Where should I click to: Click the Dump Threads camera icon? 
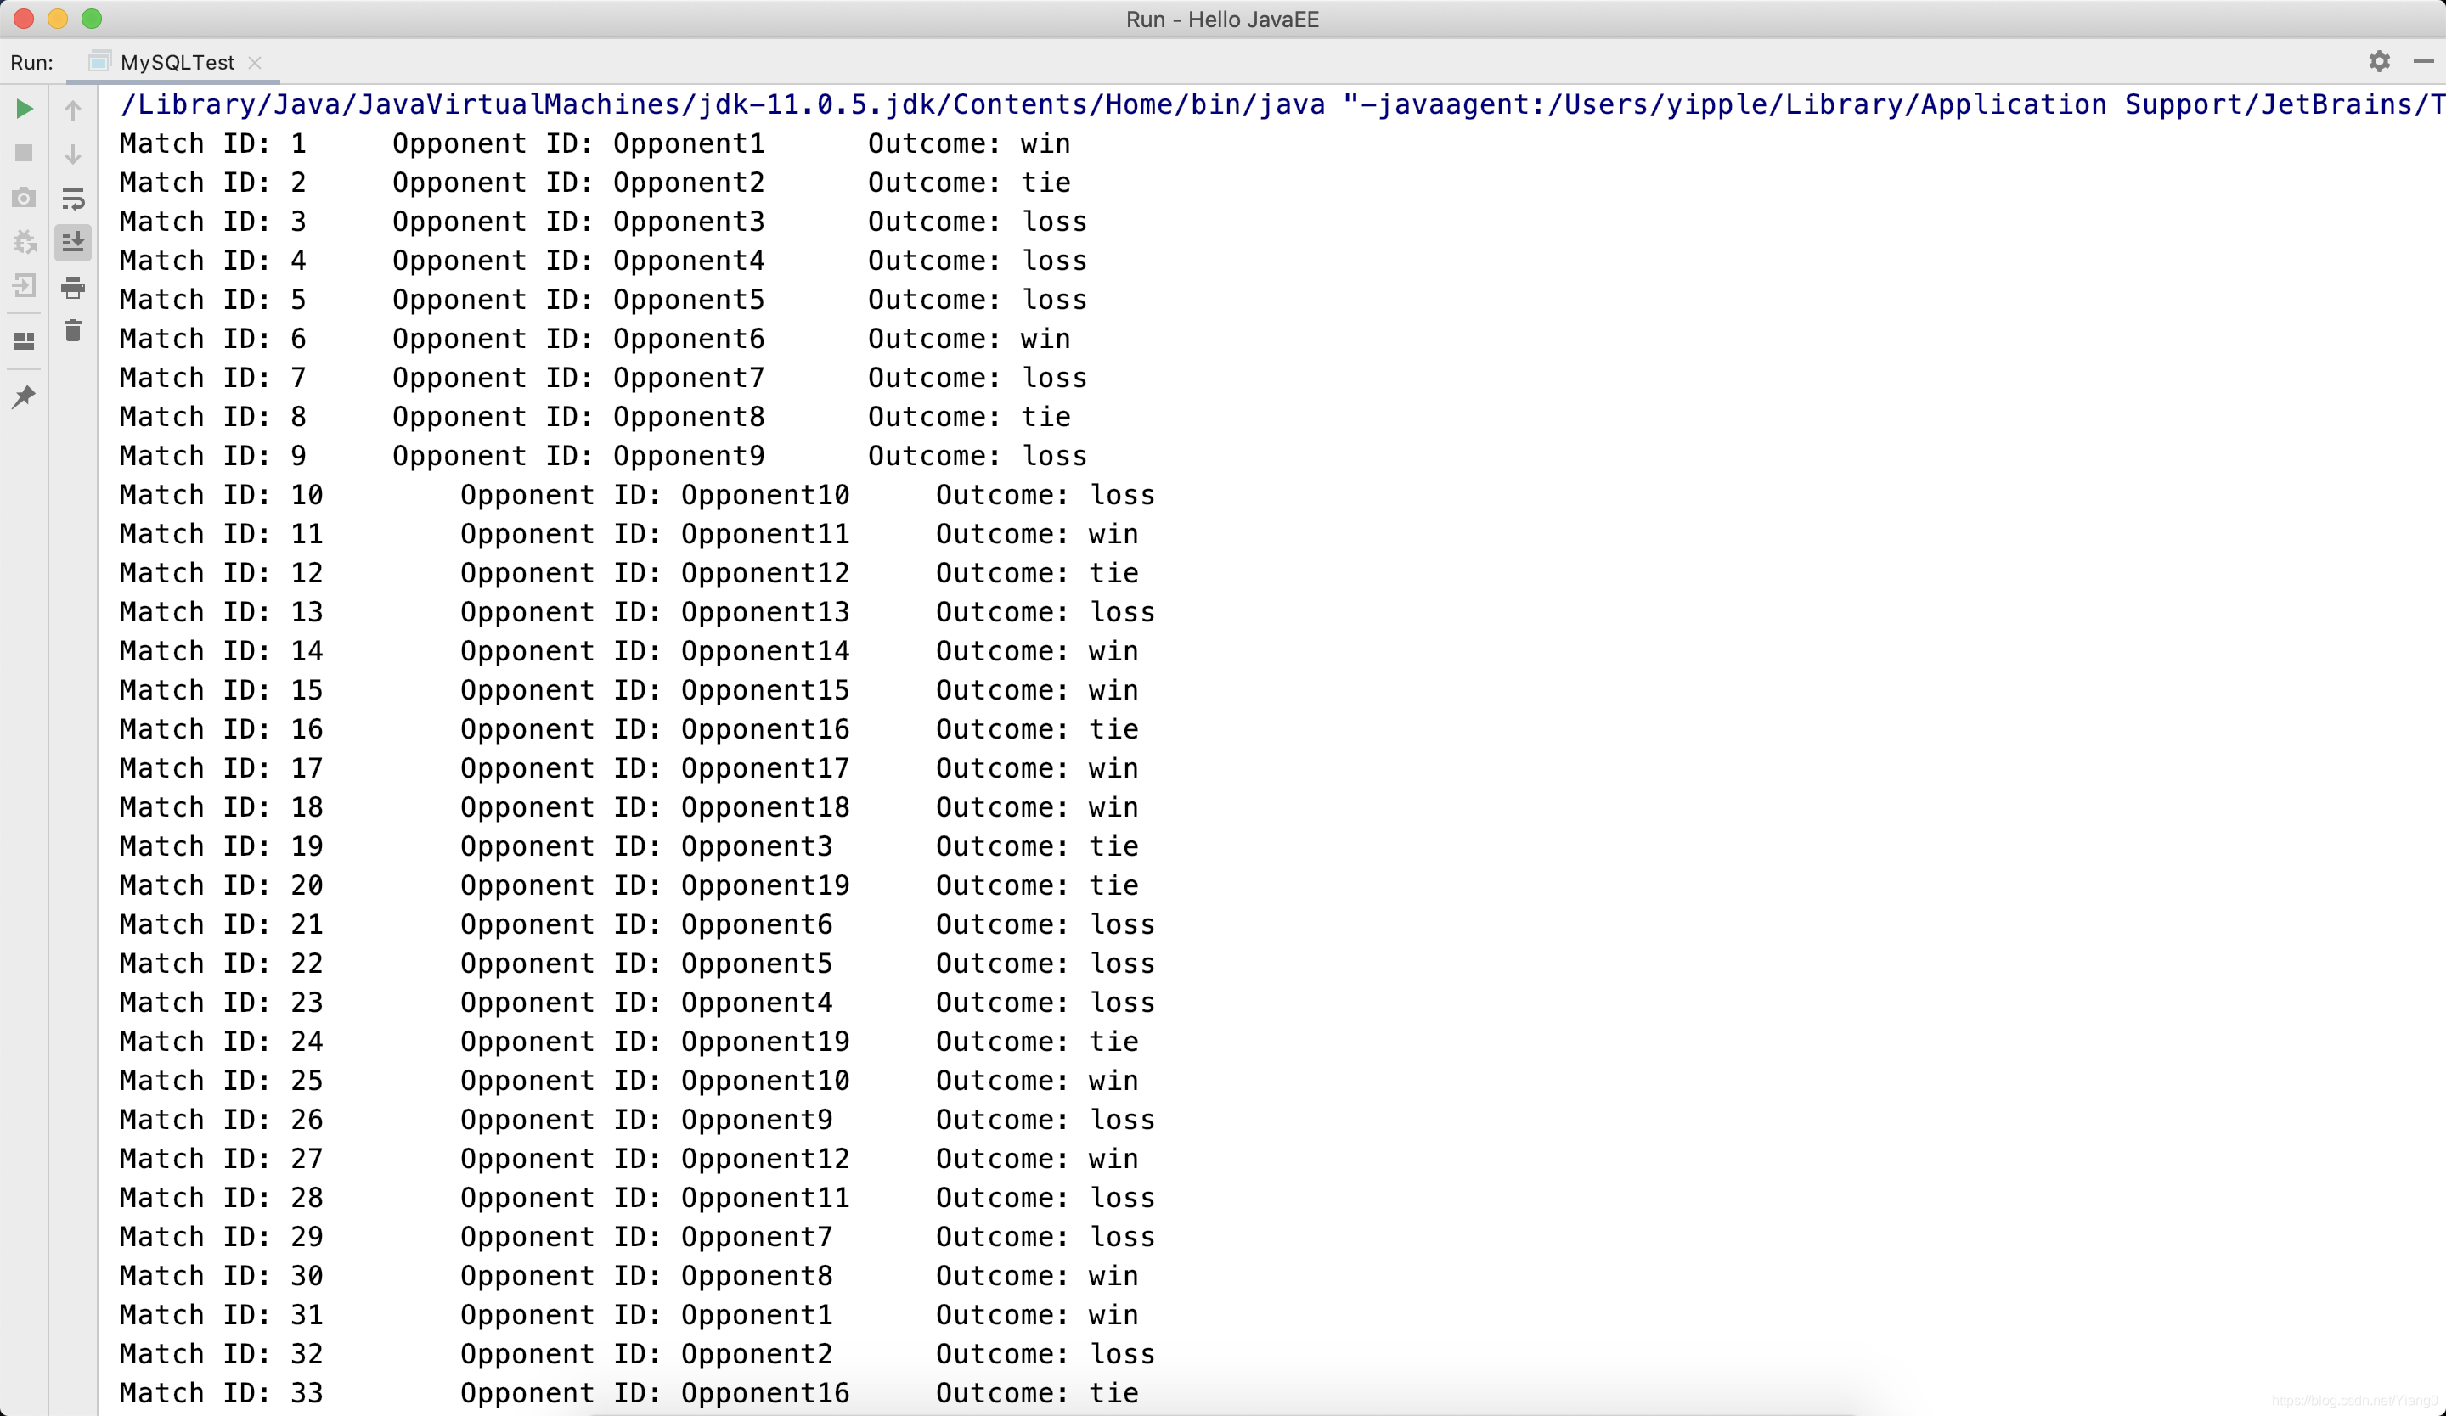(x=25, y=198)
